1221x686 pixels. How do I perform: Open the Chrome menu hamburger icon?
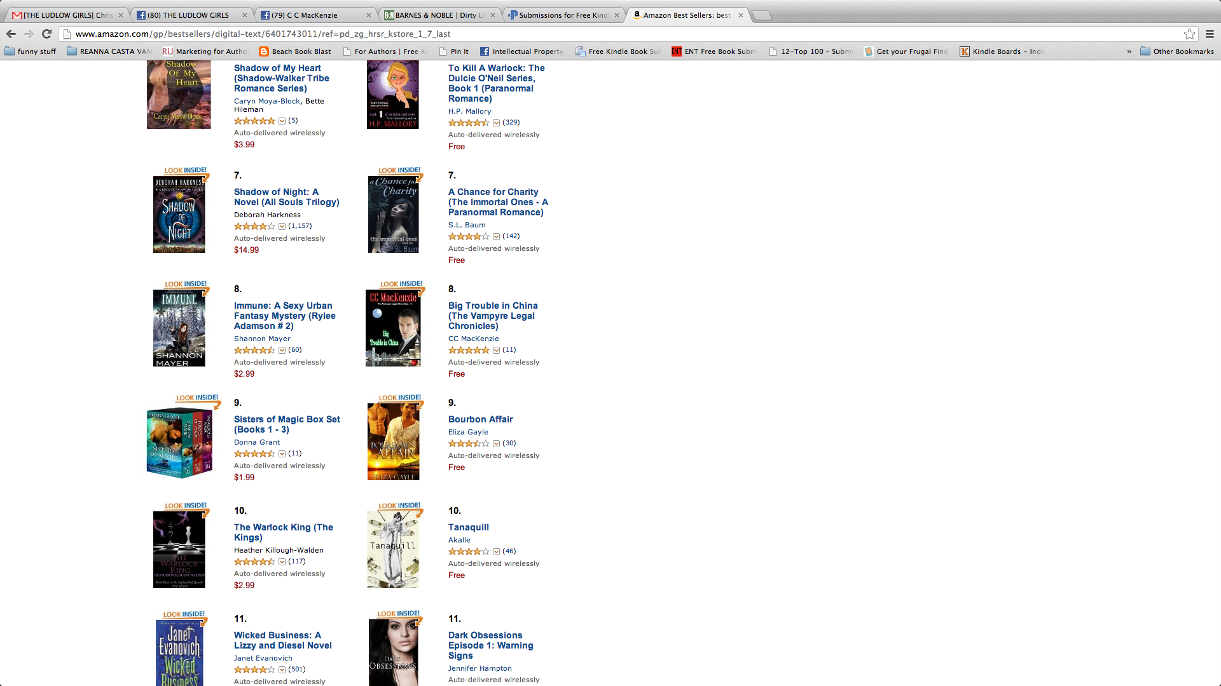pos(1210,34)
